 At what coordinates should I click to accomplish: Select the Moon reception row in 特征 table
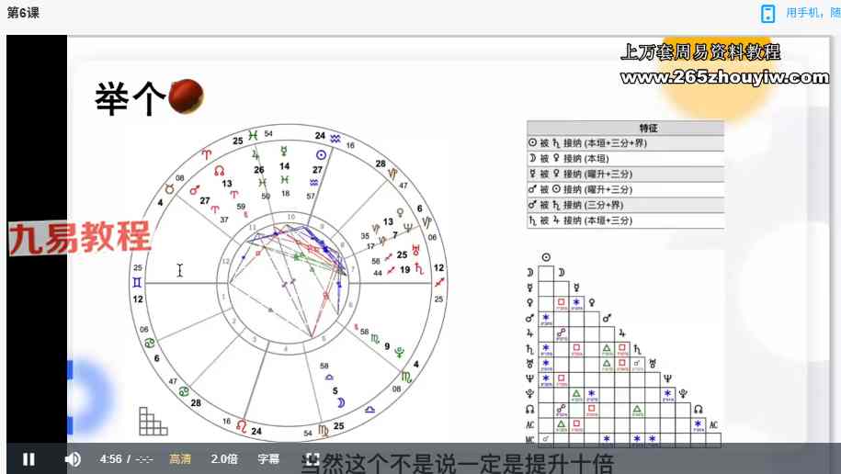point(625,158)
